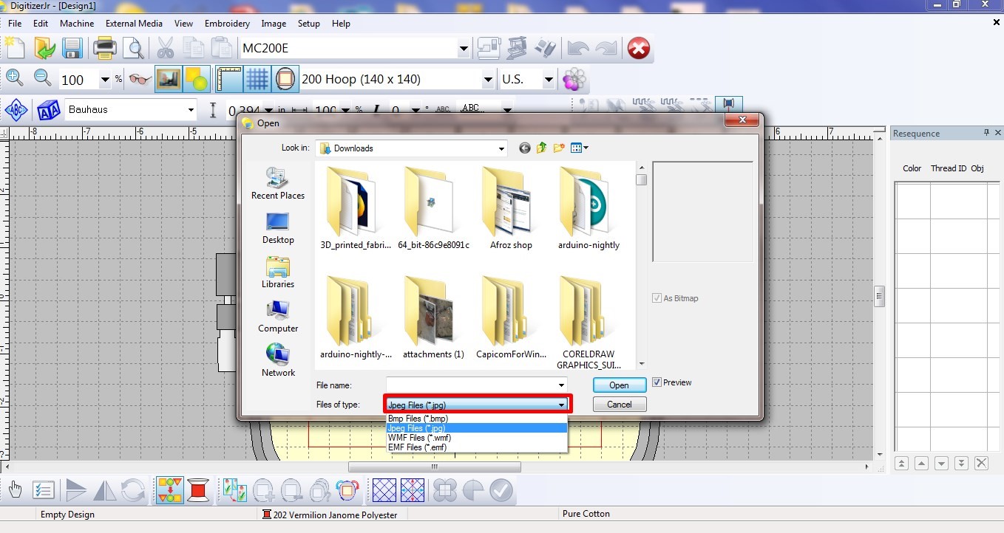Select the hand pan tool
The height and width of the screenshot is (533, 1004).
tap(15, 489)
